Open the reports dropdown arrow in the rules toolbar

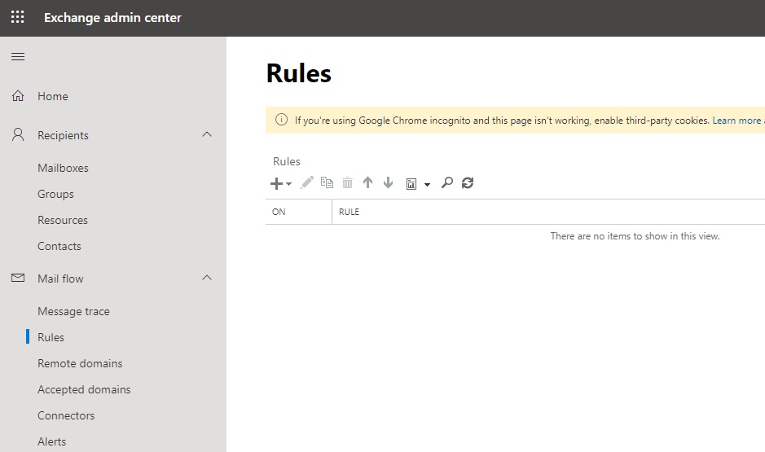[x=427, y=185]
